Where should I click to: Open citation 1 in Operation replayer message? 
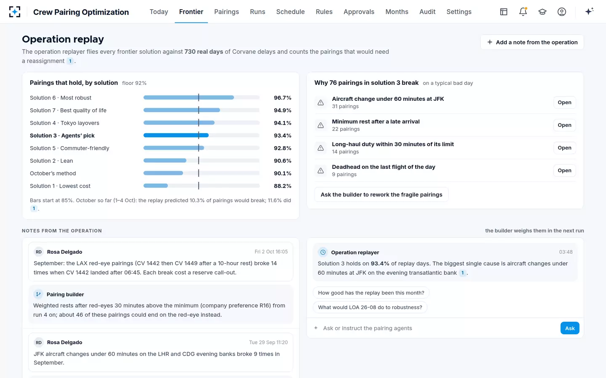coord(462,273)
